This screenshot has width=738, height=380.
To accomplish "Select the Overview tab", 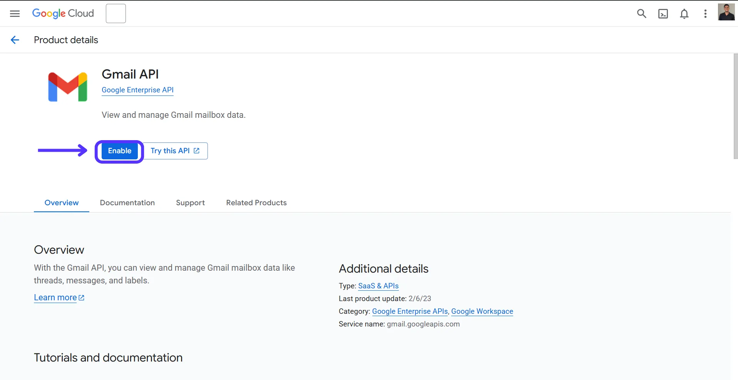I will (x=62, y=203).
